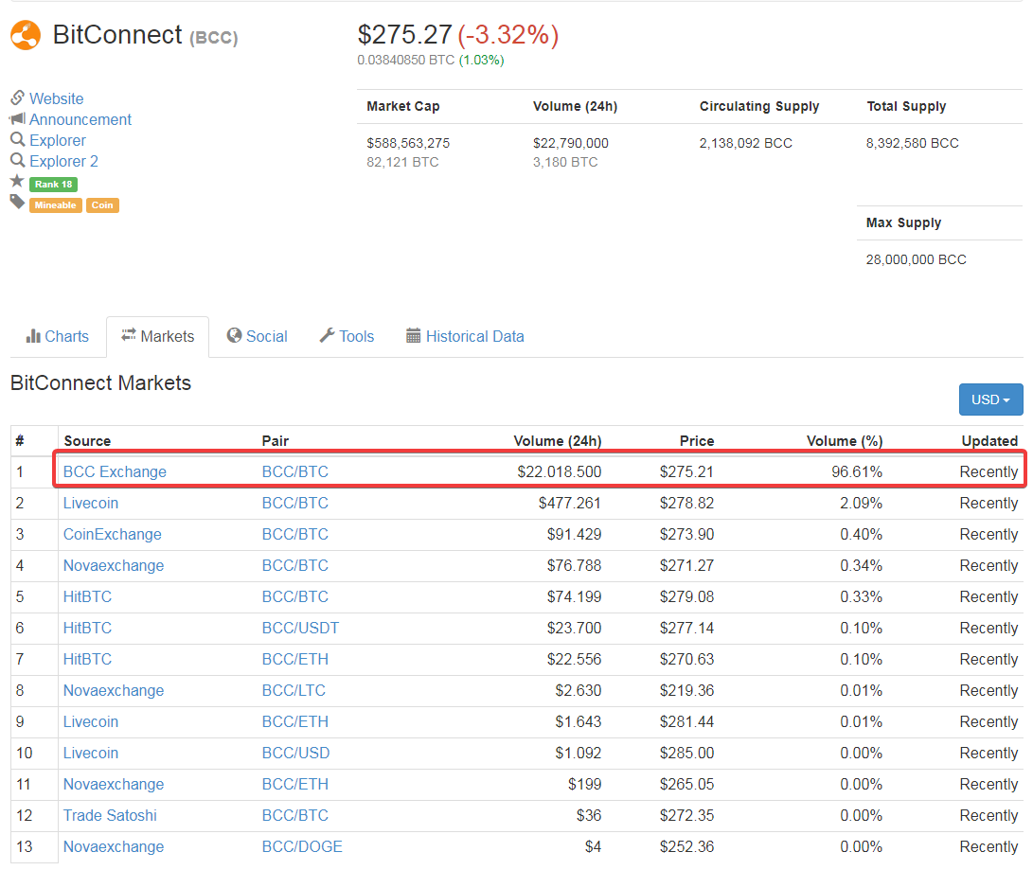Click the megaphone icon beside Announcement

(17, 118)
